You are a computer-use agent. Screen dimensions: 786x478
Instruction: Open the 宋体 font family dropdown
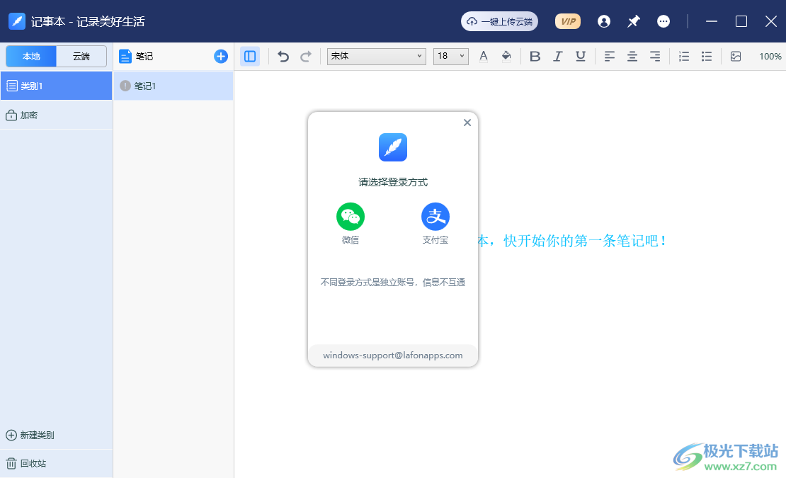pyautogui.click(x=377, y=56)
